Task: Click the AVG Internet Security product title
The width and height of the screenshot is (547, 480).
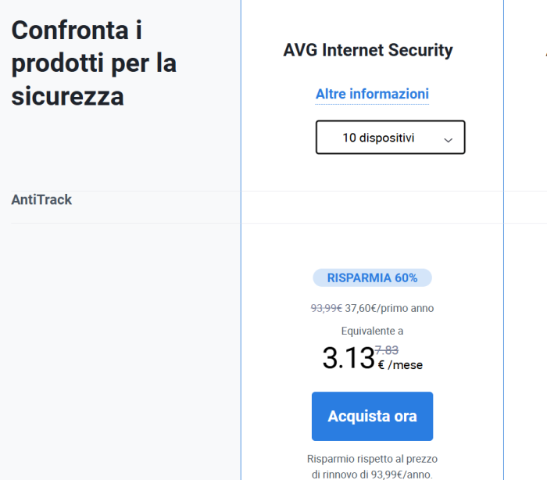Action: point(367,51)
